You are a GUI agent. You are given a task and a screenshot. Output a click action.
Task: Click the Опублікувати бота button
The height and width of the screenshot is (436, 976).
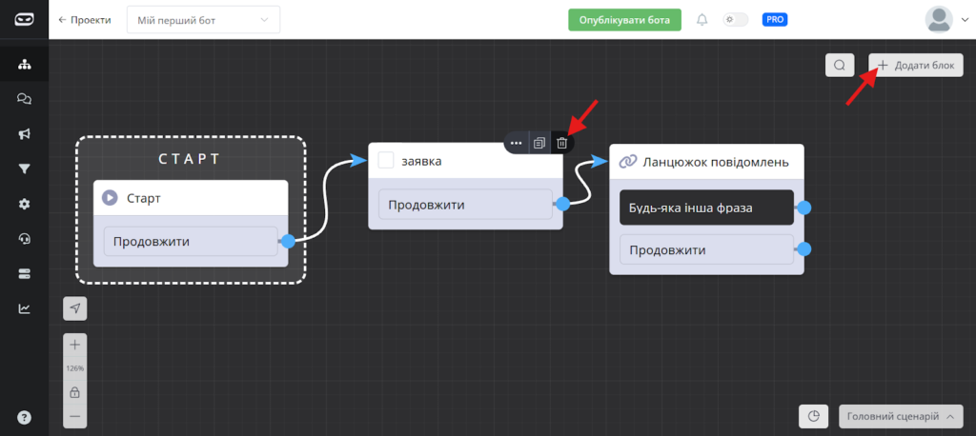[x=624, y=20]
